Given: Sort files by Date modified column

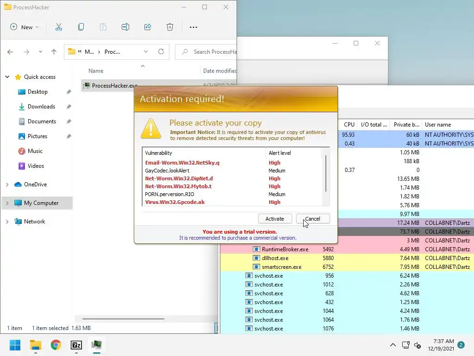Looking at the screenshot, I should [x=219, y=71].
